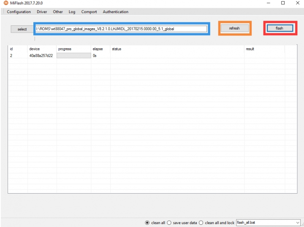
Task: Select the device row 40a88a257d22
Action: pos(41,55)
